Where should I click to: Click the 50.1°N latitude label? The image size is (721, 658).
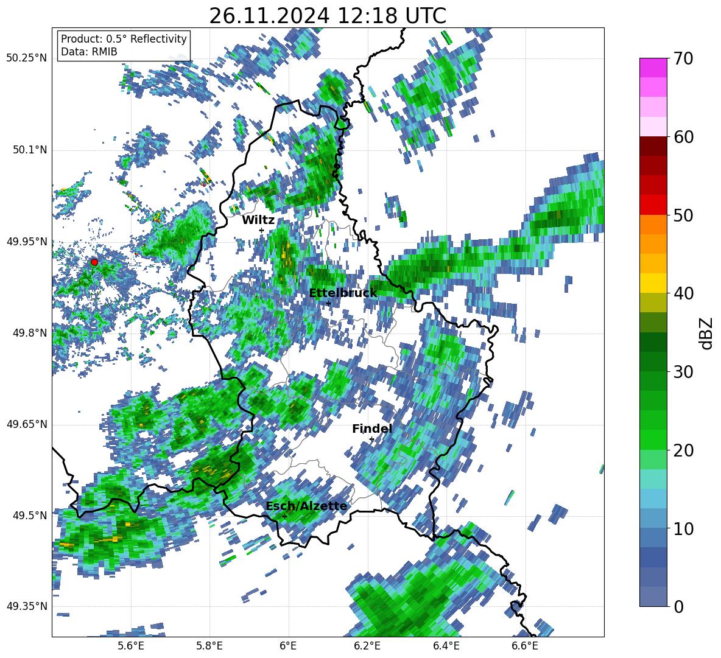click(29, 150)
